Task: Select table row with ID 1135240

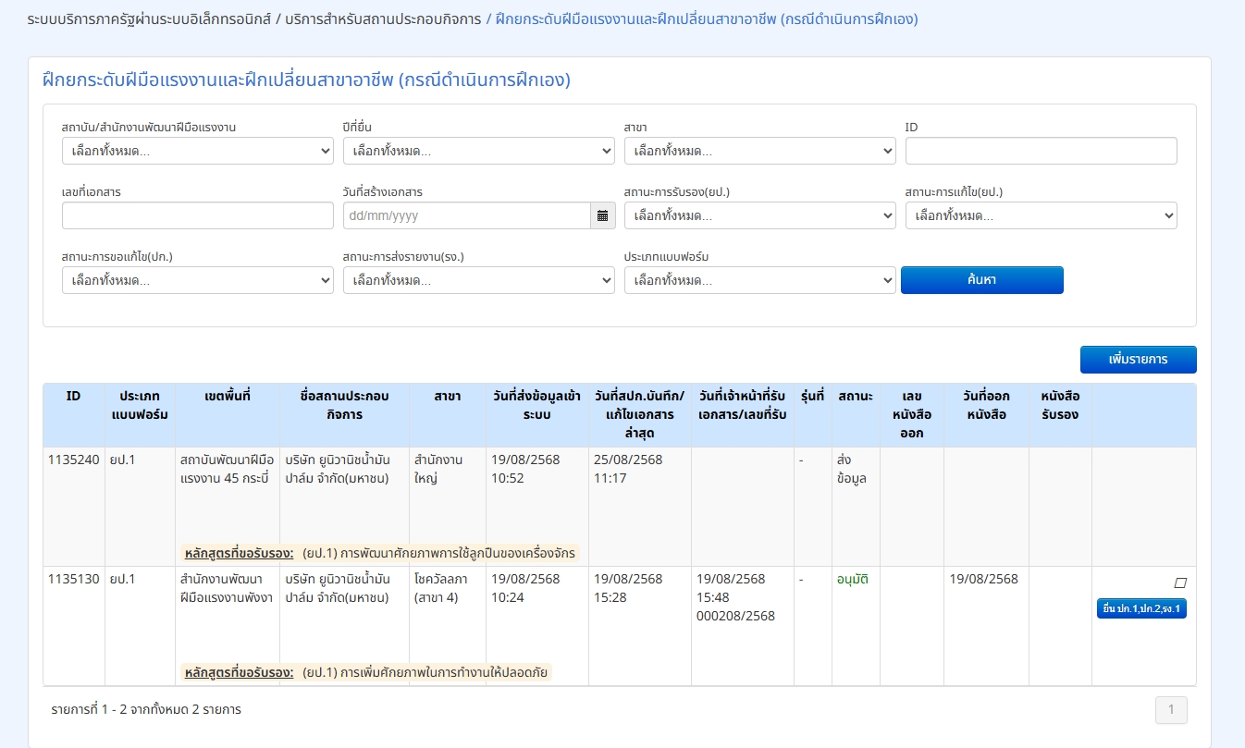Action: pos(620,507)
